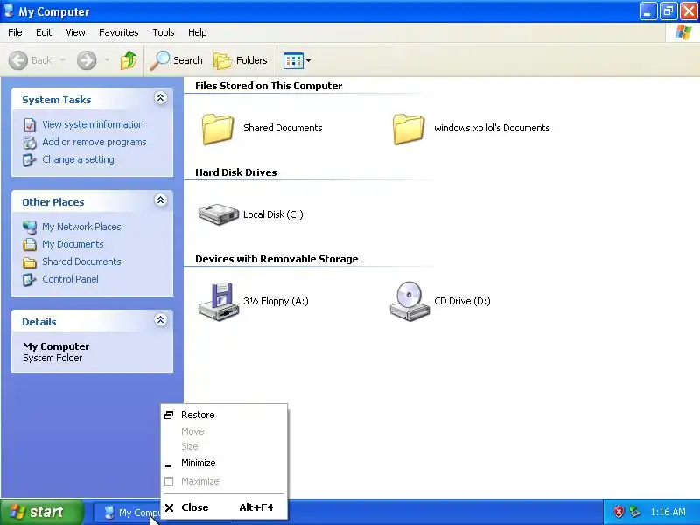Click the Start button
Viewport: 700px width, 525px height.
[x=42, y=512]
